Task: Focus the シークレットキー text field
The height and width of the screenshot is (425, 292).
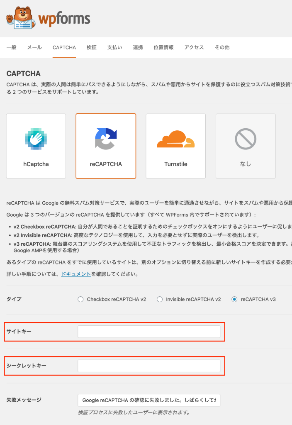Action: coord(149,366)
